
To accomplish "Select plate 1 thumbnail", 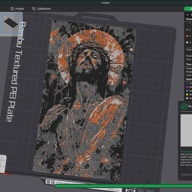I will coord(11,23).
